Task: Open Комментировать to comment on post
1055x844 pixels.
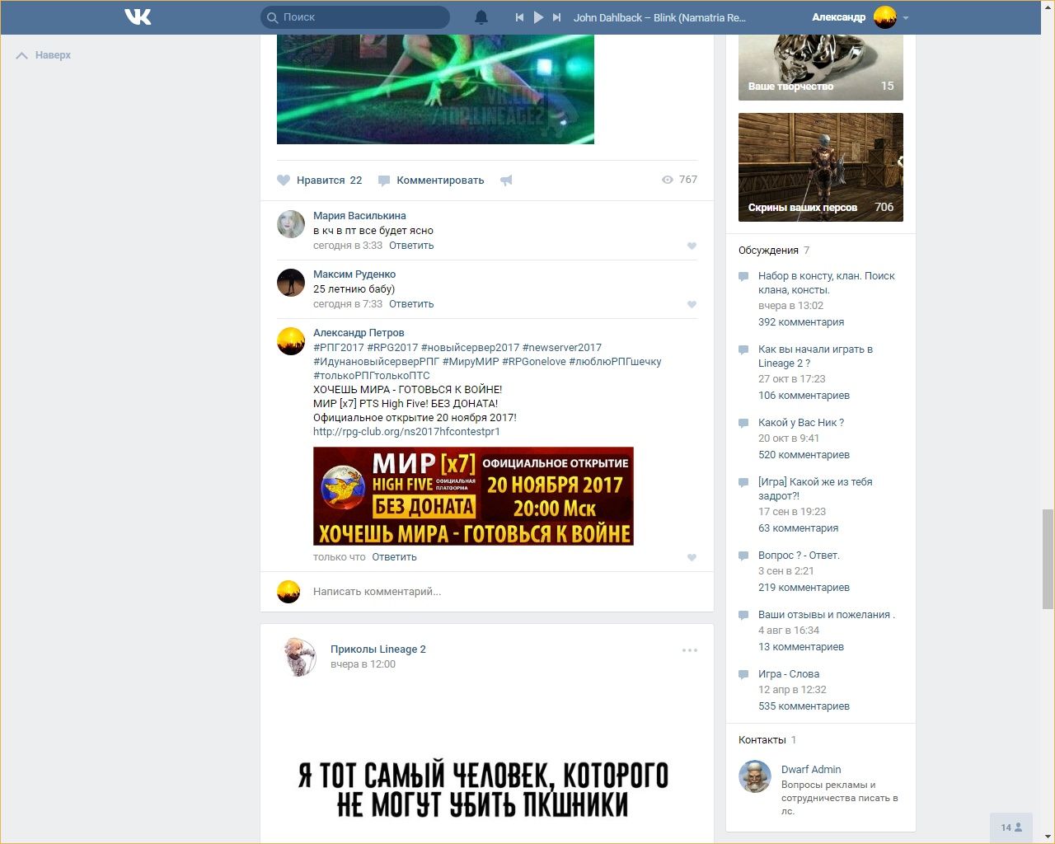Action: tap(431, 181)
